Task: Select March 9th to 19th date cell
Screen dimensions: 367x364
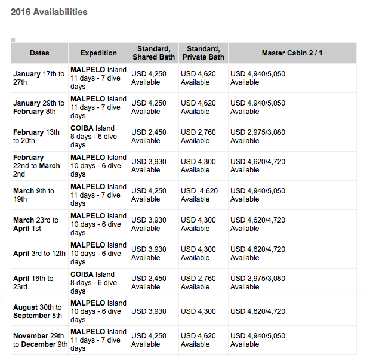Action: point(33,195)
